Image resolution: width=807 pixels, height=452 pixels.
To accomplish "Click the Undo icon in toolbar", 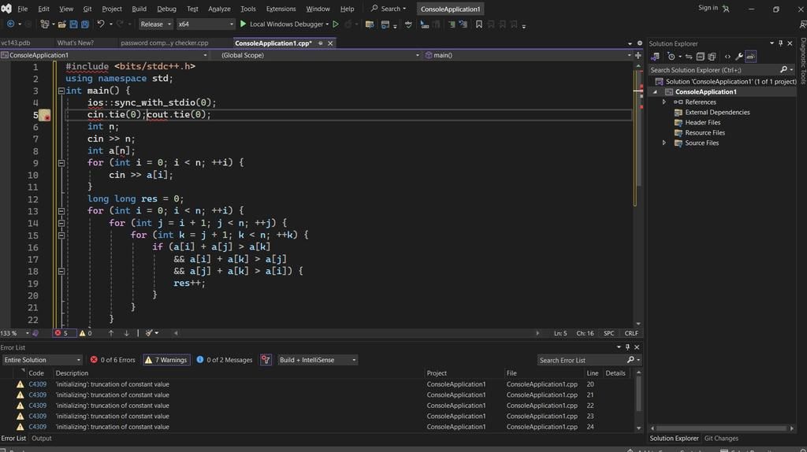I will (101, 24).
